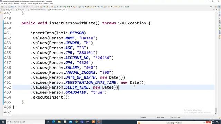
Task: Click the Task View taskbar icon
Action: (x=48, y=122)
